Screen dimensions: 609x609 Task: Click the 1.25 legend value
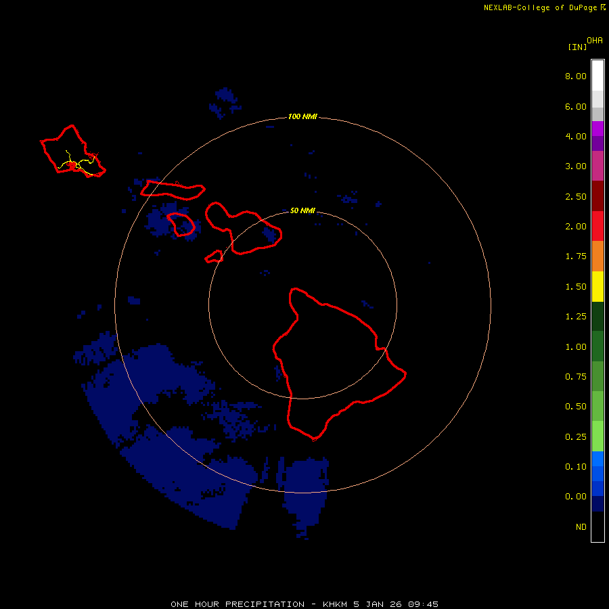coord(576,317)
